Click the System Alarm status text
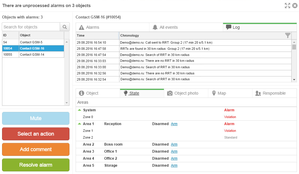Screen dimensions: 299x174 (x=229, y=110)
